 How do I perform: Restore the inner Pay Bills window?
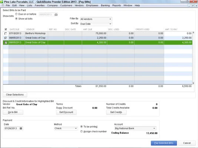click(x=193, y=6)
